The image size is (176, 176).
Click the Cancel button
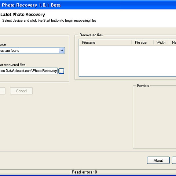[21, 91]
